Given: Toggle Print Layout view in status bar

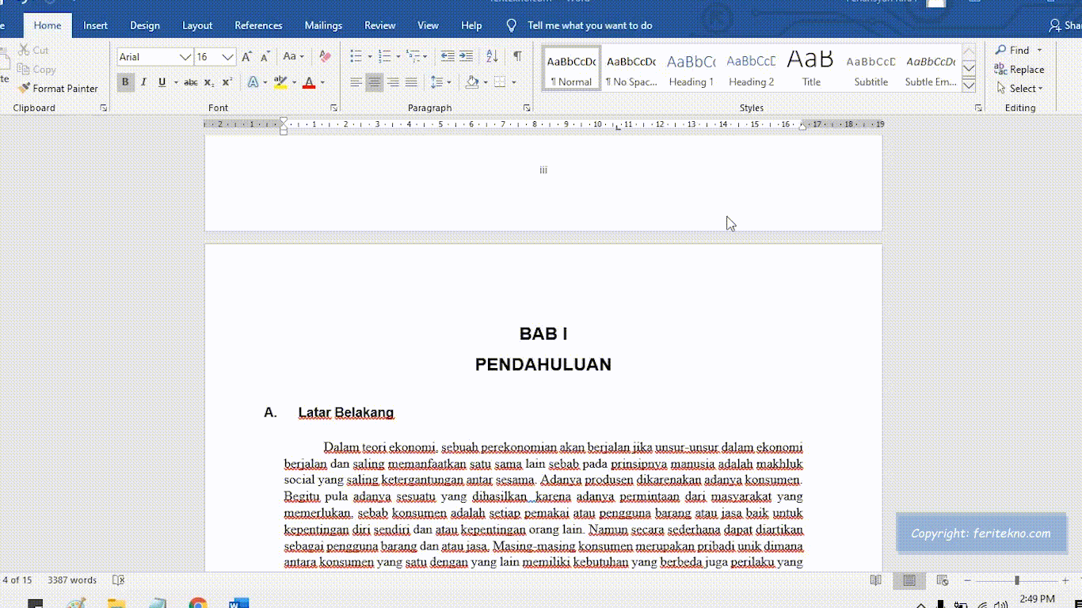Looking at the screenshot, I should click(x=909, y=580).
